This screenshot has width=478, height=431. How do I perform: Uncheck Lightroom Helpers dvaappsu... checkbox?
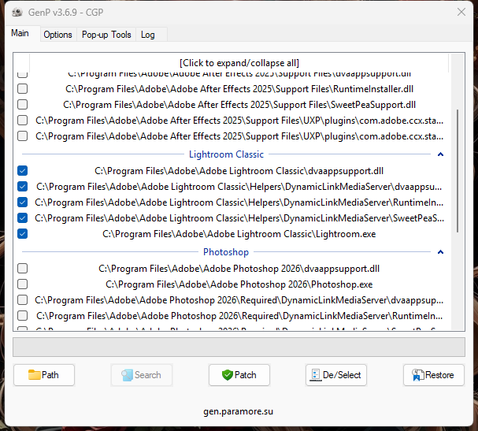click(x=23, y=187)
